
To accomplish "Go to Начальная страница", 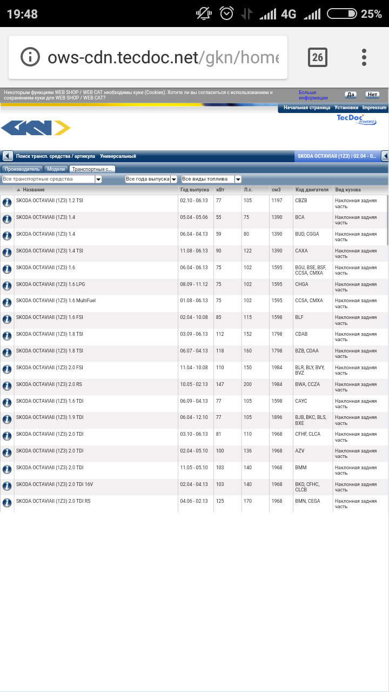I will coord(306,108).
